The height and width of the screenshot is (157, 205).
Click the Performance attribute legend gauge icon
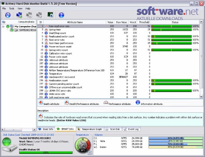click(x=106, y=102)
